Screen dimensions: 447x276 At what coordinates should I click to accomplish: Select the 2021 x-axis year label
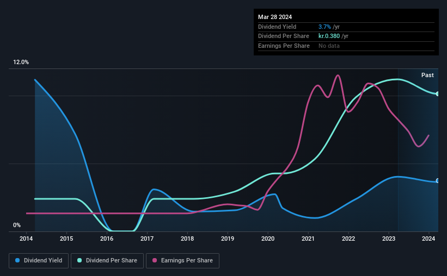[308, 239]
